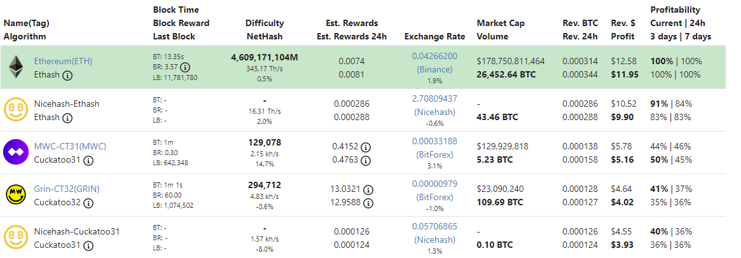The height and width of the screenshot is (258, 741).
Task: Click info icon next to Grin reward 13.0321
Action: [x=368, y=189]
